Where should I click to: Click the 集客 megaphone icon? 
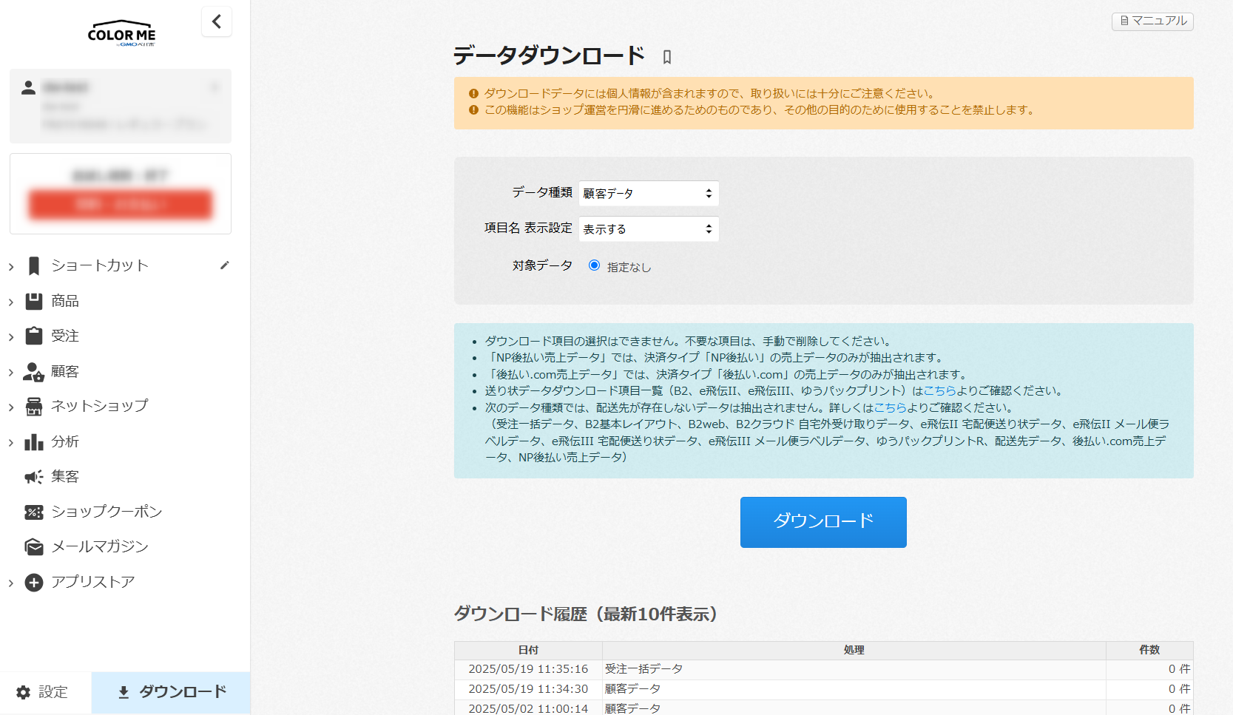[x=34, y=477]
